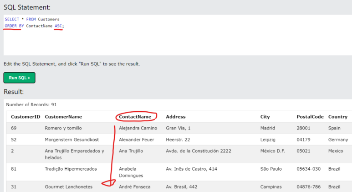
Task: Click the ASC keyword in the query
Action: (x=58, y=26)
